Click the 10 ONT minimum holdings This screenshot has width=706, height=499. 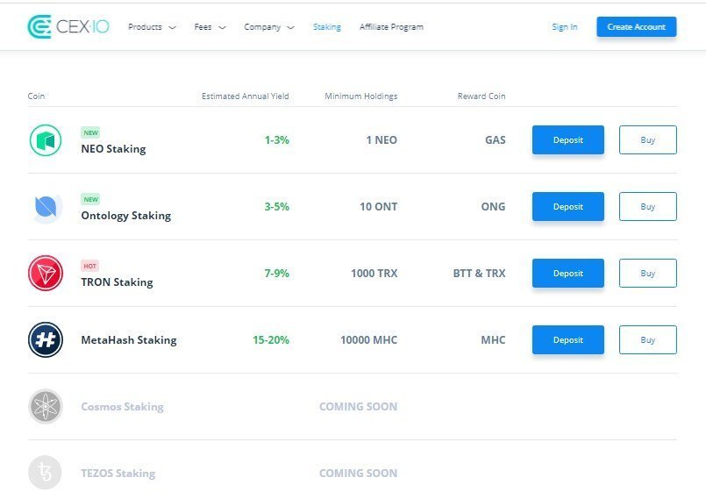click(x=379, y=207)
